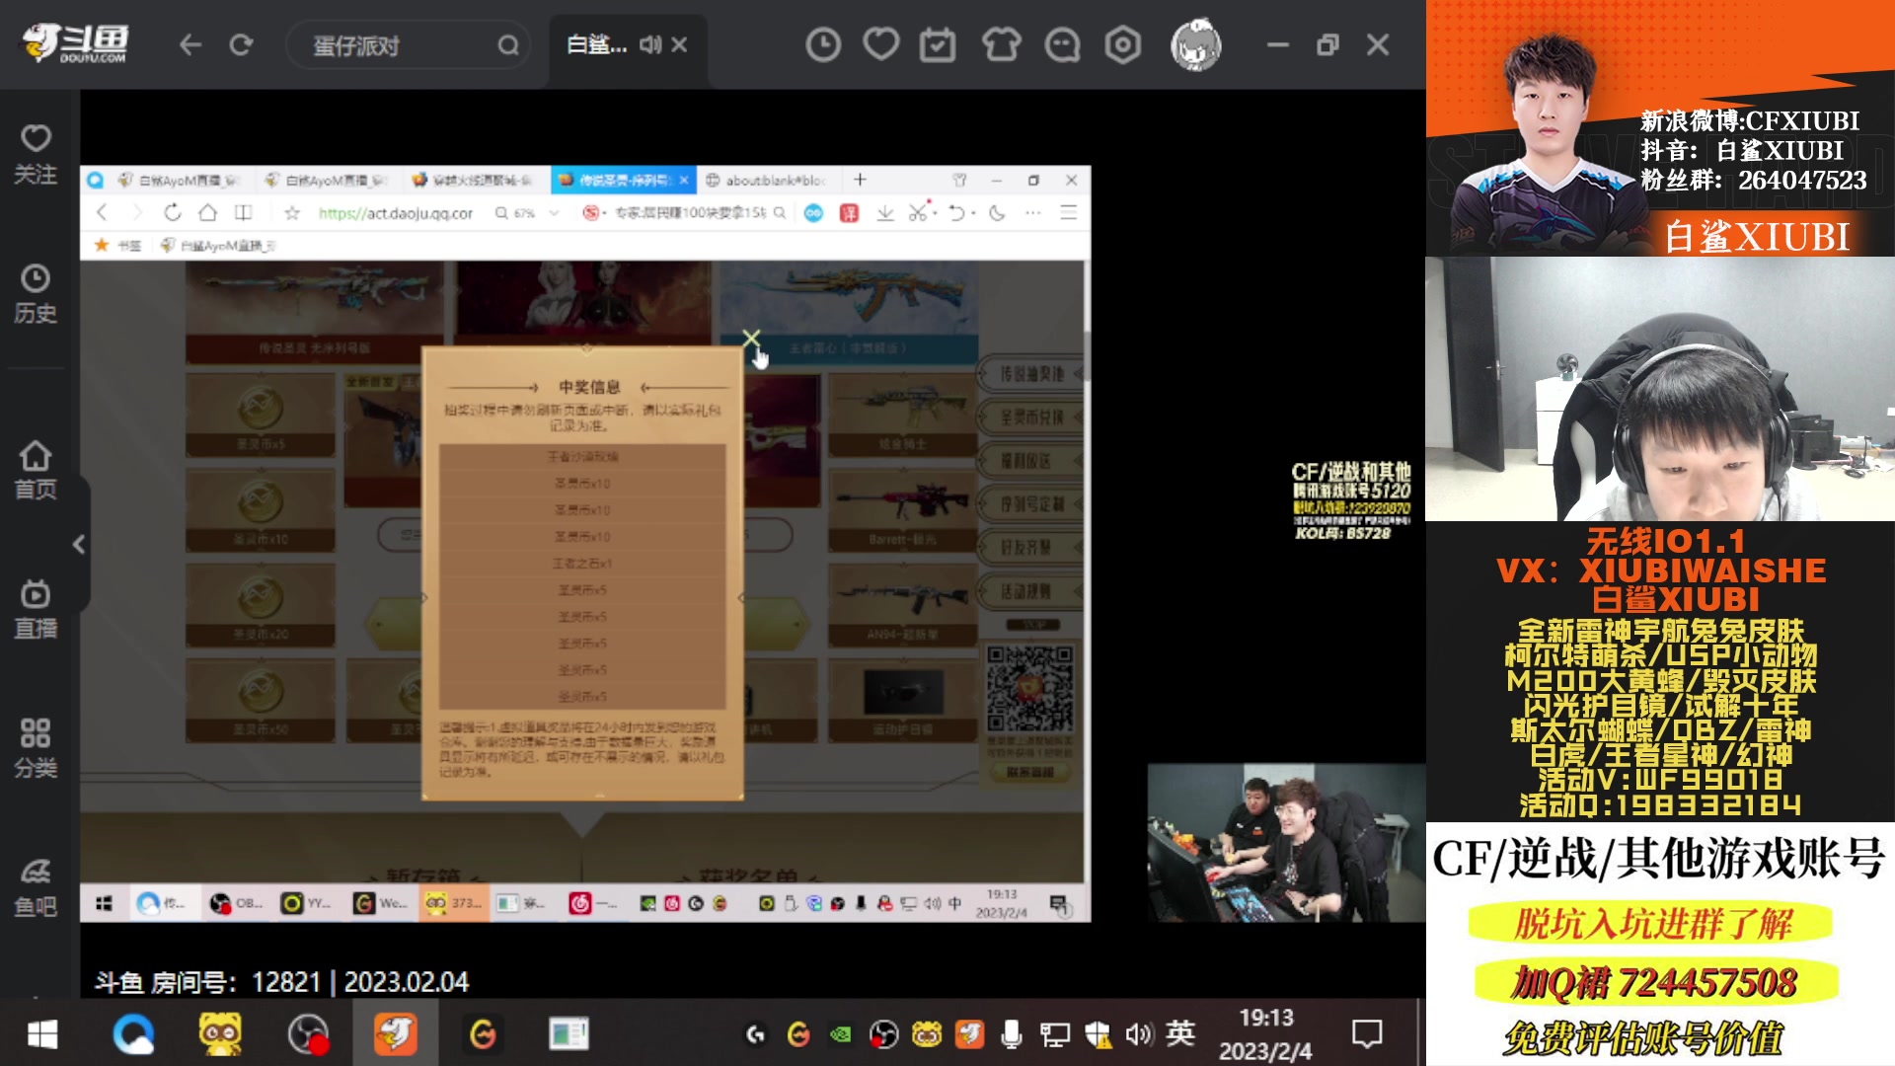Close the 白鲨 stream tab

(x=679, y=44)
